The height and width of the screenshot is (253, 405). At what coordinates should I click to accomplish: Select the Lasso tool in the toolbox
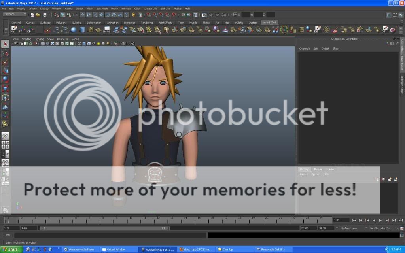pyautogui.click(x=5, y=53)
